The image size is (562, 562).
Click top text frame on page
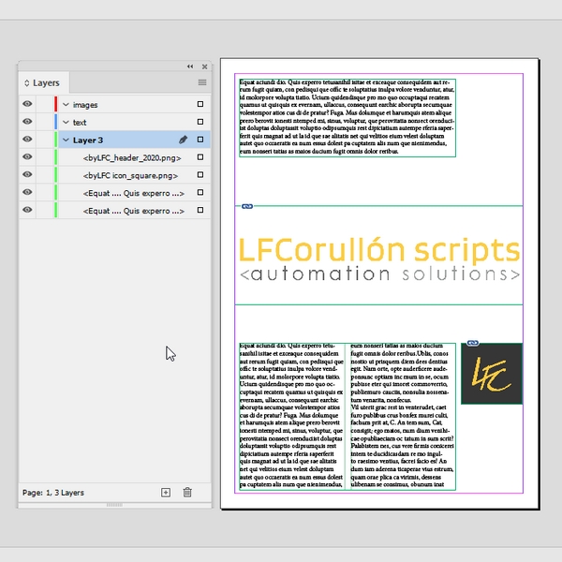pyautogui.click(x=348, y=118)
